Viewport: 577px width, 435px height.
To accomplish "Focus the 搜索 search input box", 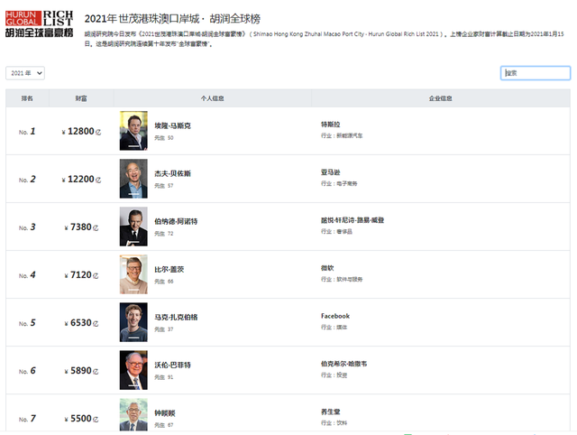I will click(x=536, y=73).
